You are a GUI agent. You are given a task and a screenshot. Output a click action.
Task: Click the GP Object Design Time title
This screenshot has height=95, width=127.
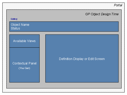(x=102, y=14)
